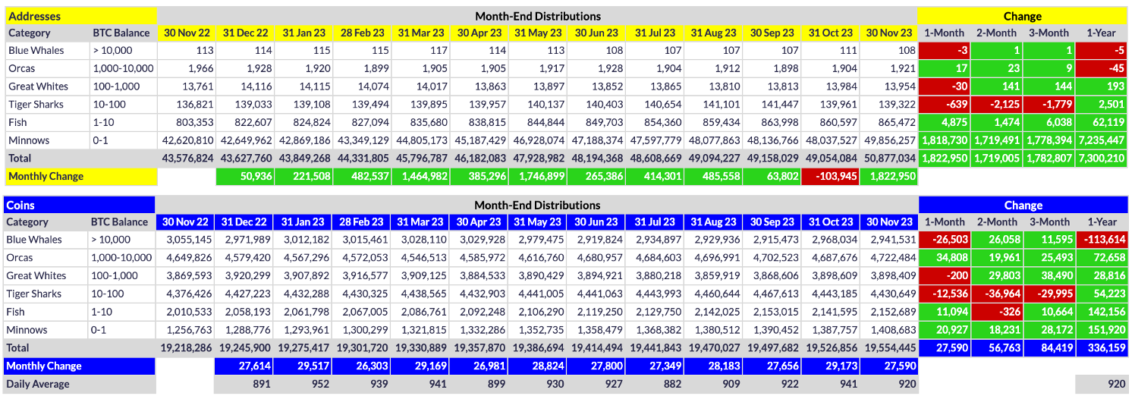
Task: Click the 84,419 total 3-Month coins cell
Action: point(1049,347)
